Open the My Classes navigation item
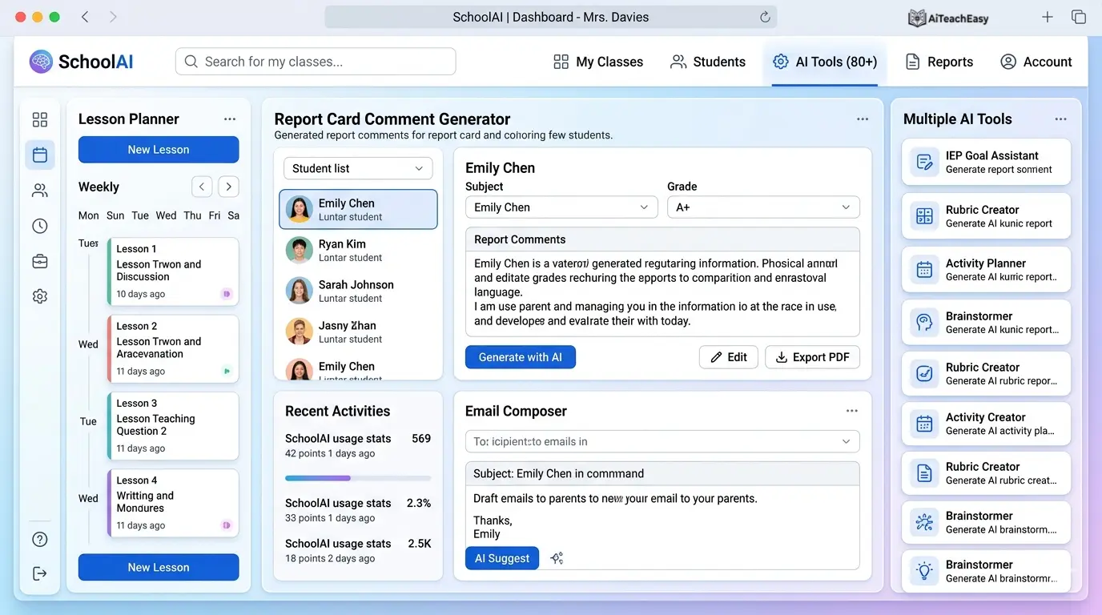 (x=598, y=61)
